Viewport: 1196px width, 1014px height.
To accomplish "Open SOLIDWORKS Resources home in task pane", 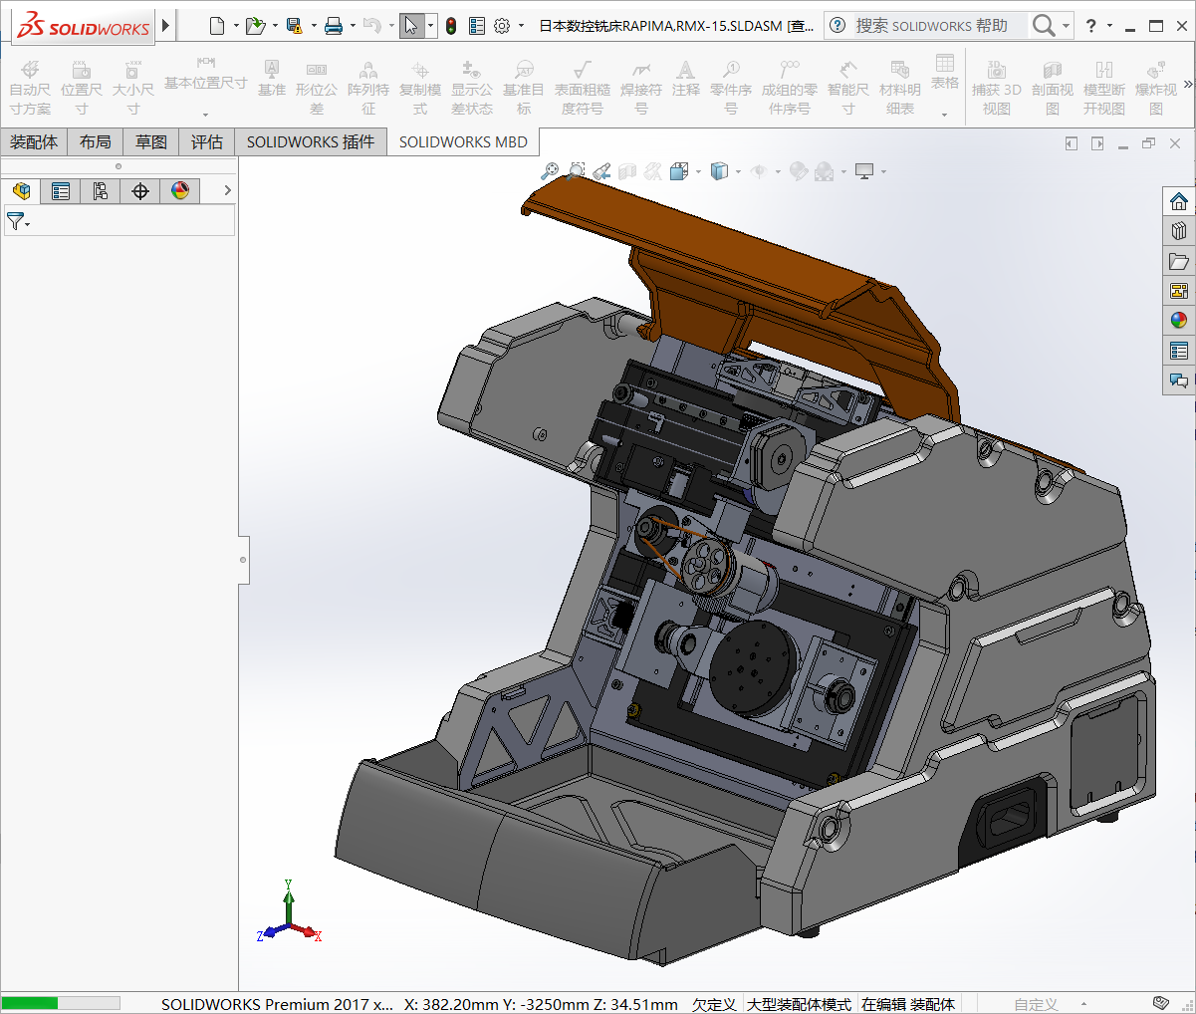I will pos(1179,201).
